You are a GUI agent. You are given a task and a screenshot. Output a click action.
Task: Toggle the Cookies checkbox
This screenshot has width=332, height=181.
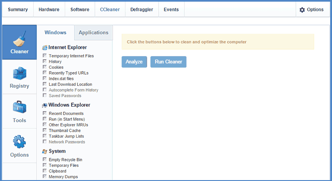tap(45, 67)
